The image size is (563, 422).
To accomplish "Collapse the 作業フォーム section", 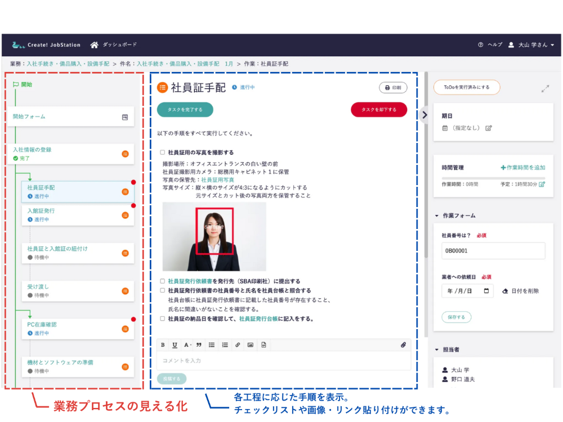I will point(437,216).
